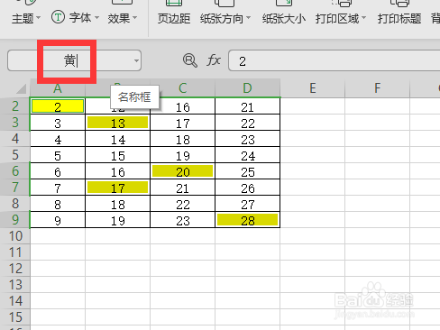The height and width of the screenshot is (330, 440).
Task: Click cell with value 21 in row 7
Action: pyautogui.click(x=182, y=188)
